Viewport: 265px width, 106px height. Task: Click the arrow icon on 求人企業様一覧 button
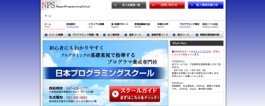pyautogui.click(x=116, y=5)
